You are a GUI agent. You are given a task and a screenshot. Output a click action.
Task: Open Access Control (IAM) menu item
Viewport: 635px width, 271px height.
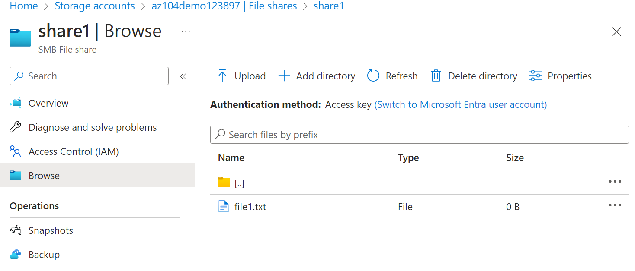tap(73, 151)
